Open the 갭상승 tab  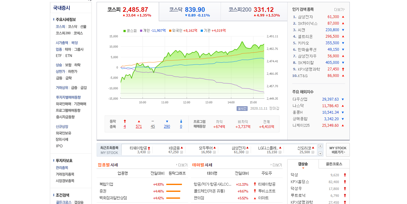[303, 164]
